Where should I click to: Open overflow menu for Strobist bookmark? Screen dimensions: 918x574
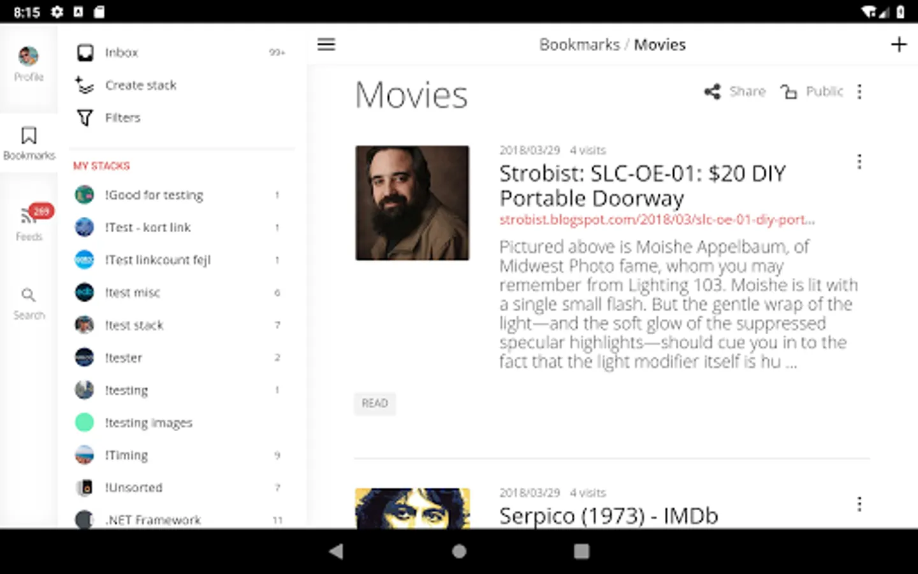tap(859, 162)
